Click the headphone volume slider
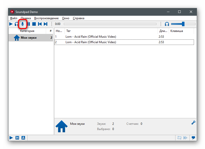This screenshot has height=149, width=205. point(183,24)
